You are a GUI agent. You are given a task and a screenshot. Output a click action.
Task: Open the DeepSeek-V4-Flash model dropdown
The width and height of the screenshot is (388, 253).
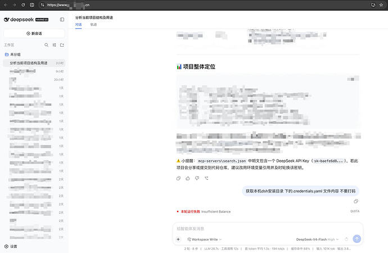tap(318, 240)
